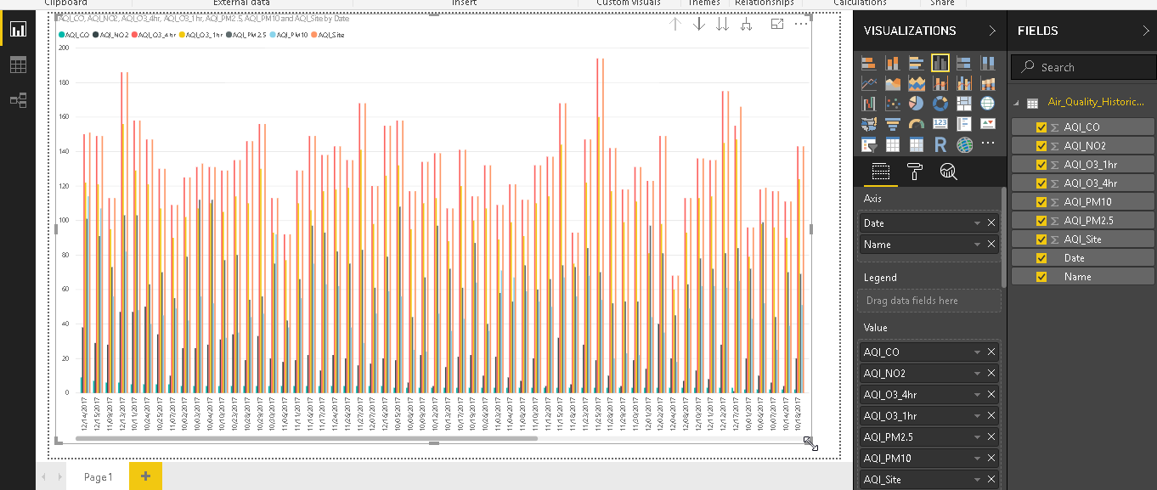Select the stacked bar chart visualization
Viewport: 1157px width, 490px height.
[x=868, y=63]
